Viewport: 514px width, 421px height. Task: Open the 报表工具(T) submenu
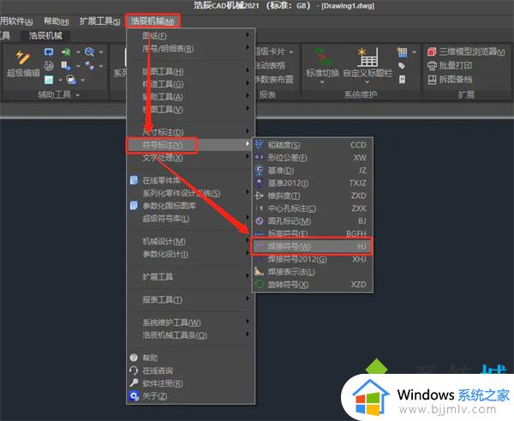coord(190,299)
